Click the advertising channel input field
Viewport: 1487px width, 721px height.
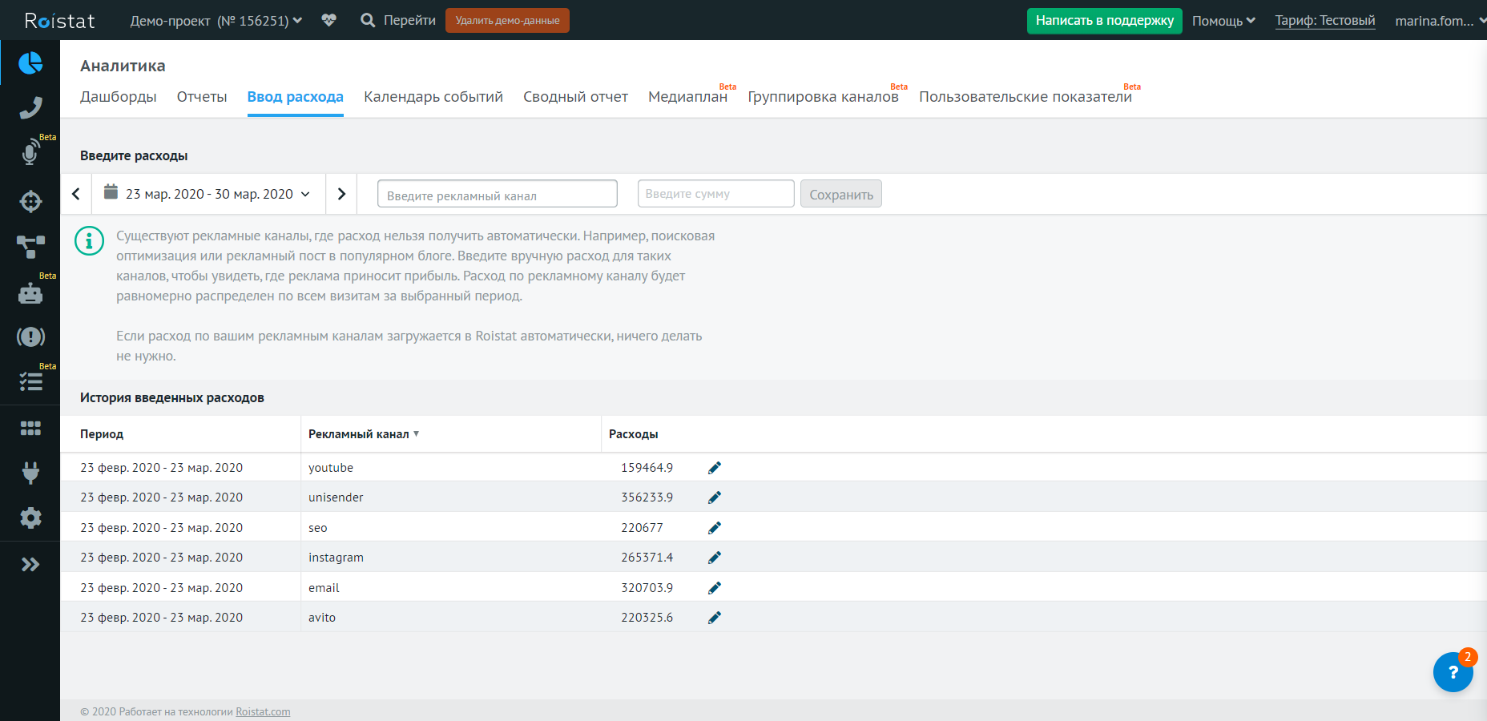click(x=497, y=194)
